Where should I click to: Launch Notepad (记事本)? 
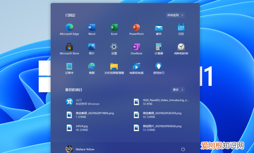(69, 68)
